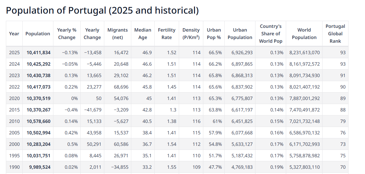365x174 pixels.
Task: Click Country's Share of World Pop header
Action: coord(271,34)
